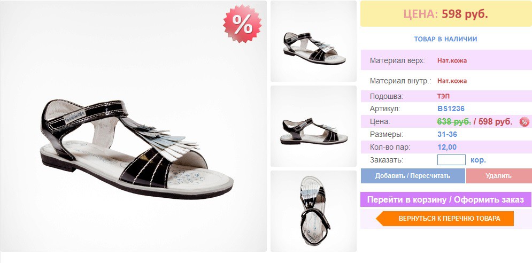Click the crossed-out price 638 руб.
The image size is (532, 263).
point(454,121)
